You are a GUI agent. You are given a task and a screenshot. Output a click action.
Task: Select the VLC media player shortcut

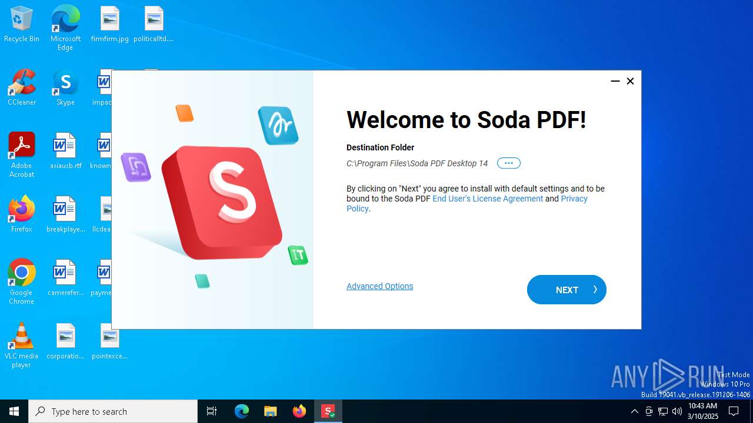[22, 345]
